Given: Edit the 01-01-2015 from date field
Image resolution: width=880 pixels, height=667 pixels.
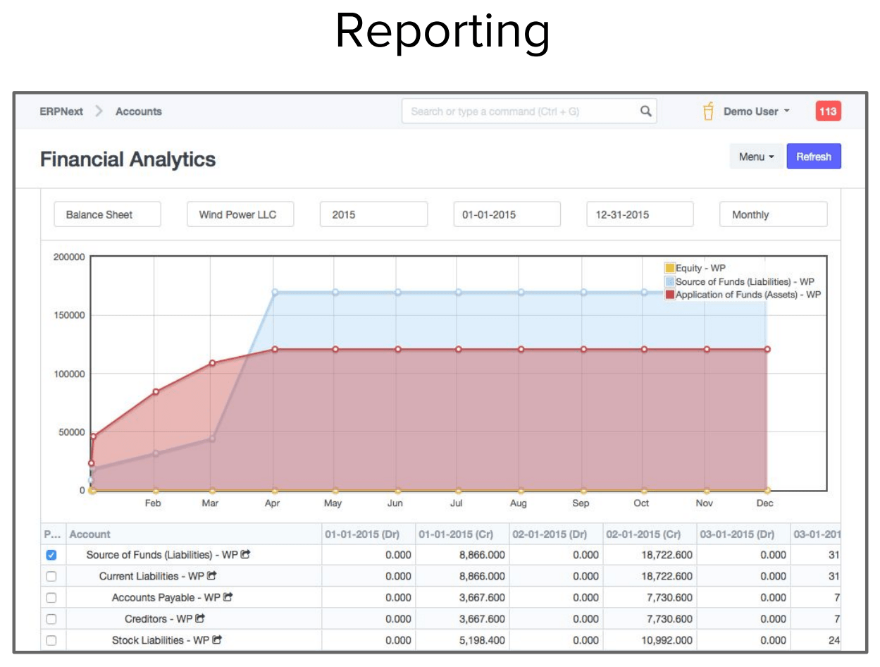Looking at the screenshot, I should 507,214.
